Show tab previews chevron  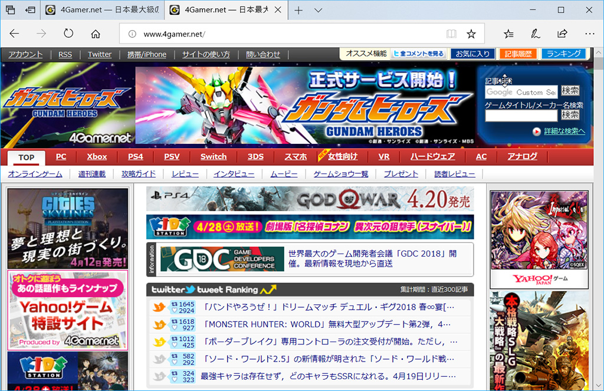(x=318, y=11)
